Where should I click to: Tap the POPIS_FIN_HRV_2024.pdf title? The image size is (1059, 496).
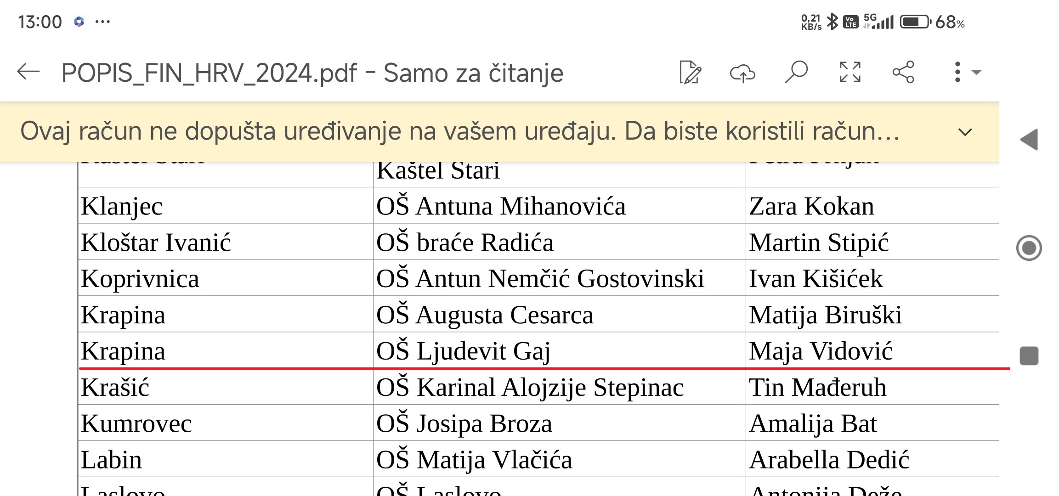[209, 73]
